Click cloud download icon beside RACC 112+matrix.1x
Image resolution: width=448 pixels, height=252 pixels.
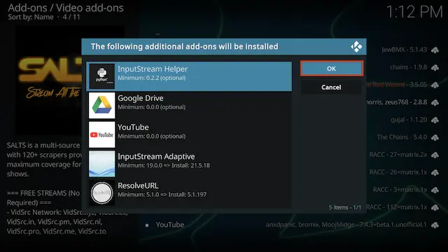435,207
